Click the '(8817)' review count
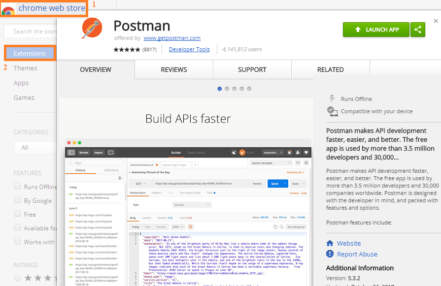Screen dimensions: 441x286 (149, 50)
